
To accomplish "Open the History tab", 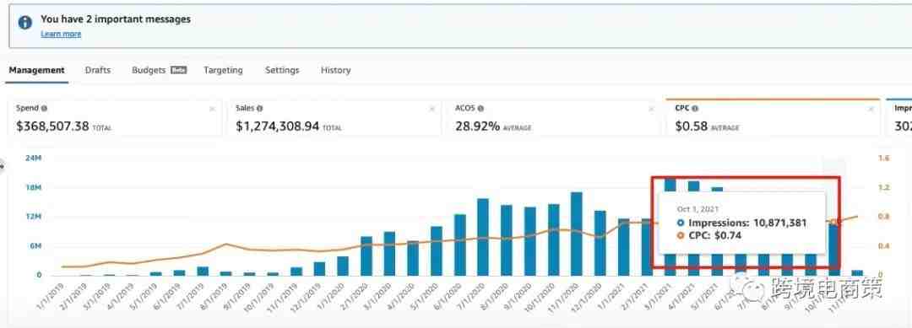I will click(x=335, y=70).
